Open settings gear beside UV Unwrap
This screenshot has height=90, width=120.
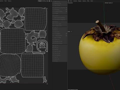[x=66, y=9]
